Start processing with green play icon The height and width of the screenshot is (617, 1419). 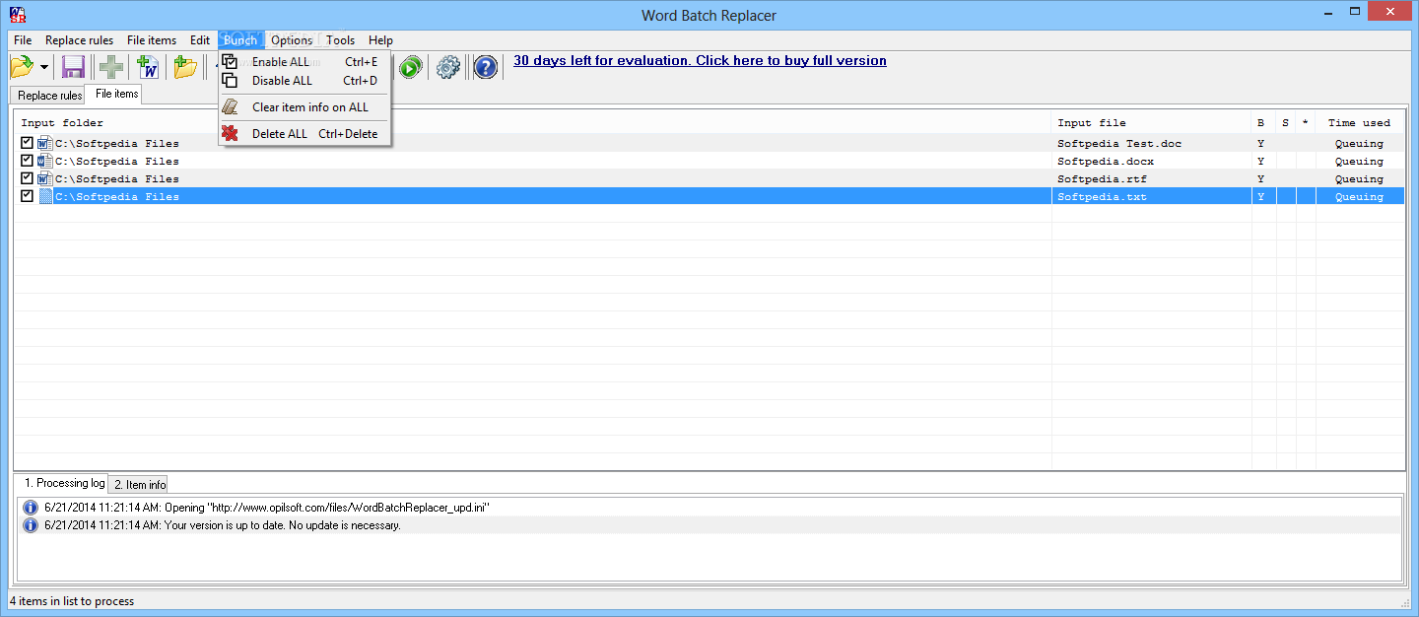pos(411,67)
